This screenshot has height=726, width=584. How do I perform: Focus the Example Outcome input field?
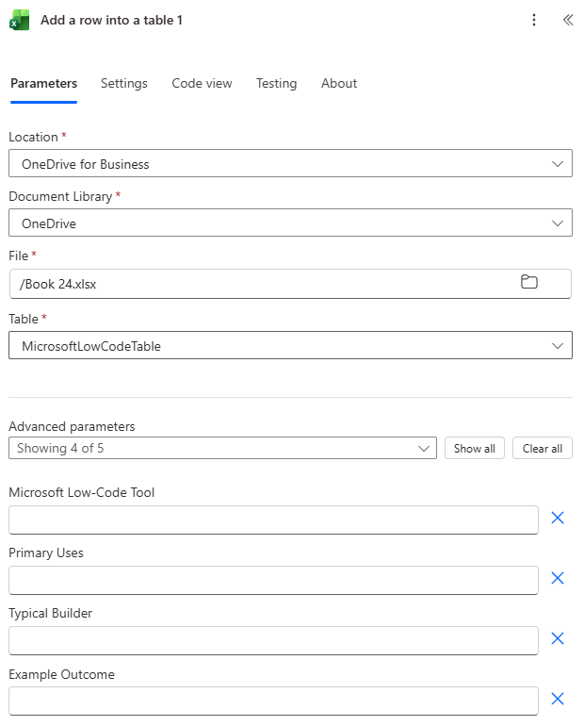point(273,701)
